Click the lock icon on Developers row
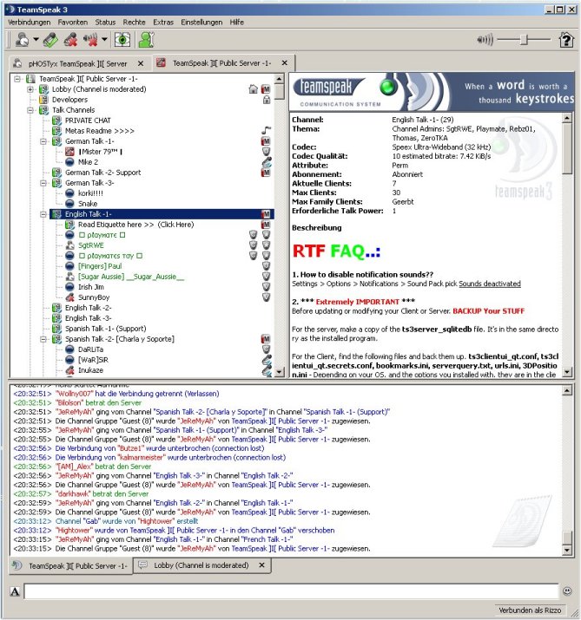 (267, 100)
